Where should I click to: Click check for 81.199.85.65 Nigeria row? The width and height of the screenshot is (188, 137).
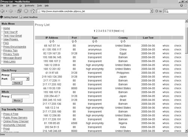178,123
